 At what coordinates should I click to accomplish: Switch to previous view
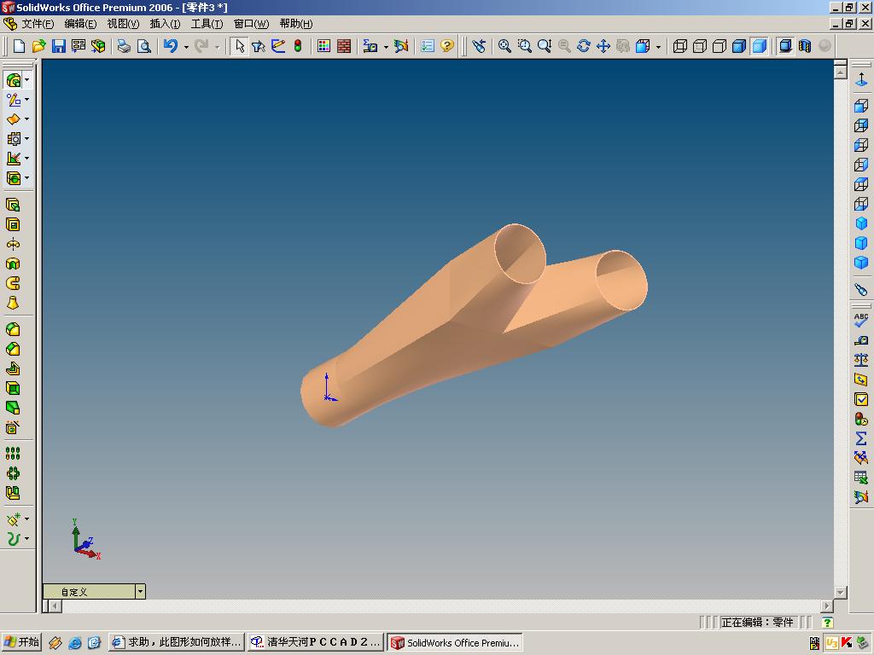(479, 46)
